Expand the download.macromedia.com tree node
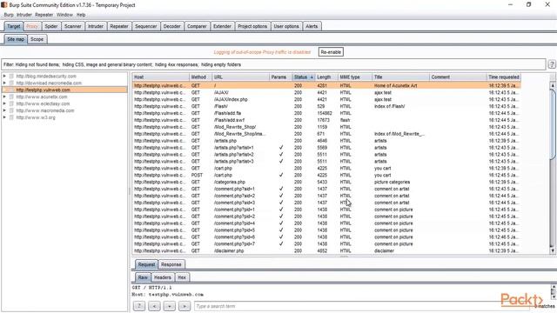The height and width of the screenshot is (313, 557). point(4,83)
